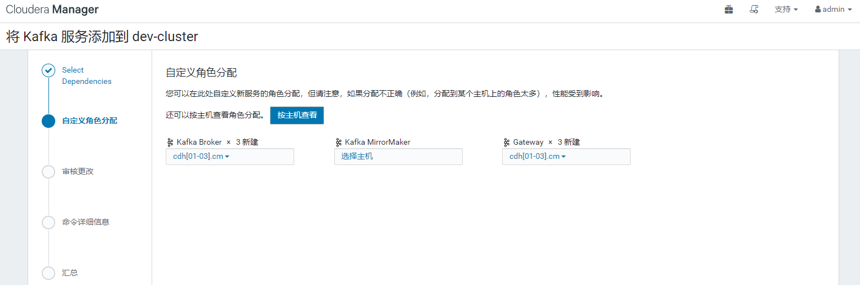Click the 汇总 step circle

coord(48,273)
